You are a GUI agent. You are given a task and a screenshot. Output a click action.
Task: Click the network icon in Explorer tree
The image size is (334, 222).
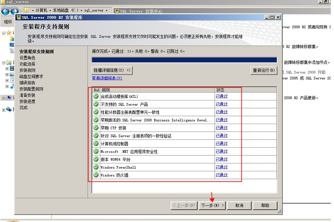point(9,110)
